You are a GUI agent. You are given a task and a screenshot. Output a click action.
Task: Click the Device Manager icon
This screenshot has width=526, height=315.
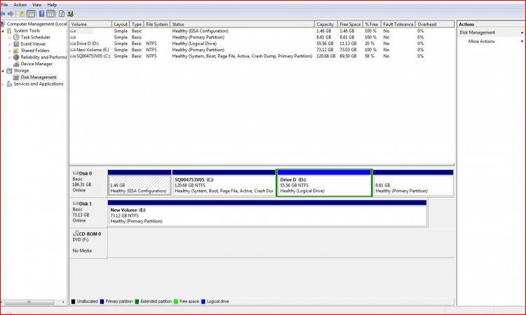pos(16,64)
